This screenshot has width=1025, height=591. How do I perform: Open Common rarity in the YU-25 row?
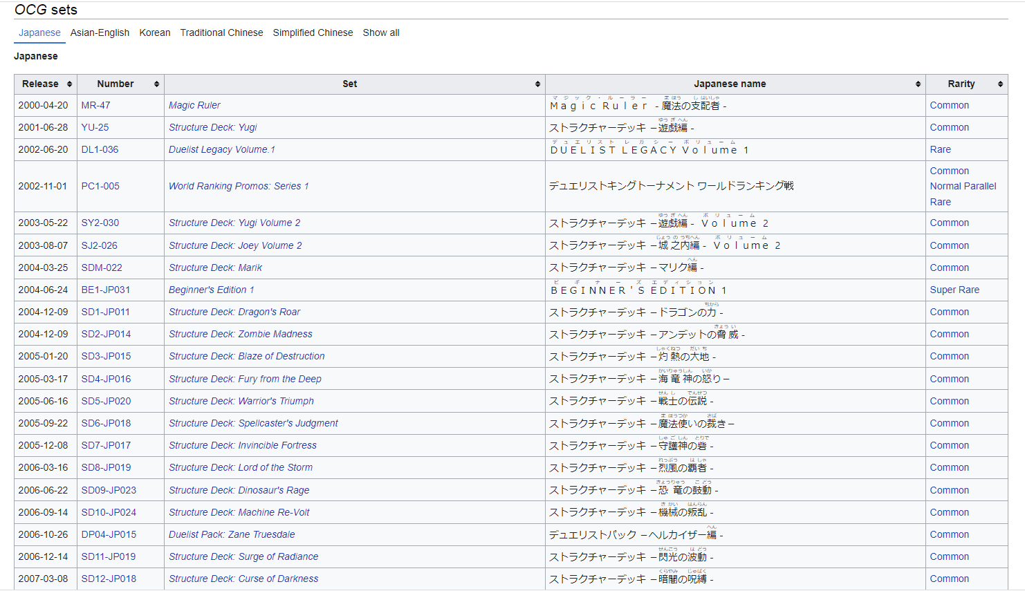[950, 127]
